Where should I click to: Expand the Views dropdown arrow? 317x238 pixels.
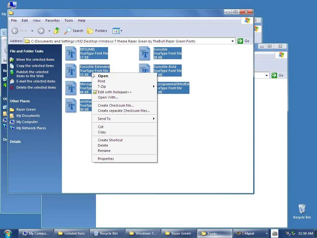tap(121, 31)
